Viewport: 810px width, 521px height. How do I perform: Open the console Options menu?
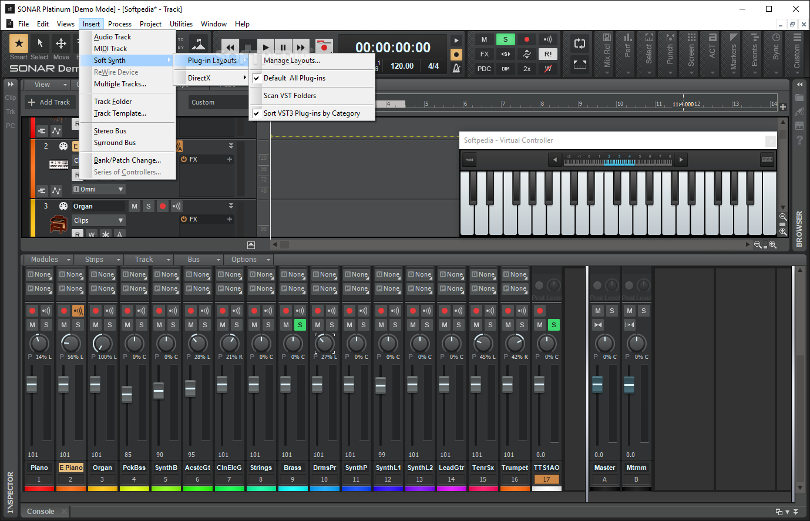point(249,260)
